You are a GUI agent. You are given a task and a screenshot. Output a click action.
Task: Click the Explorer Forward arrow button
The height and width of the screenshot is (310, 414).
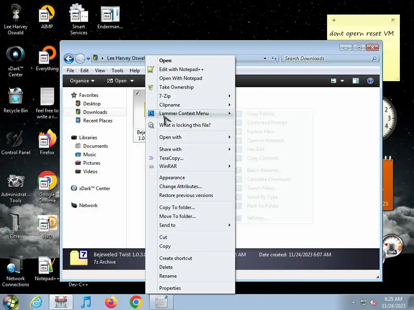(80, 59)
